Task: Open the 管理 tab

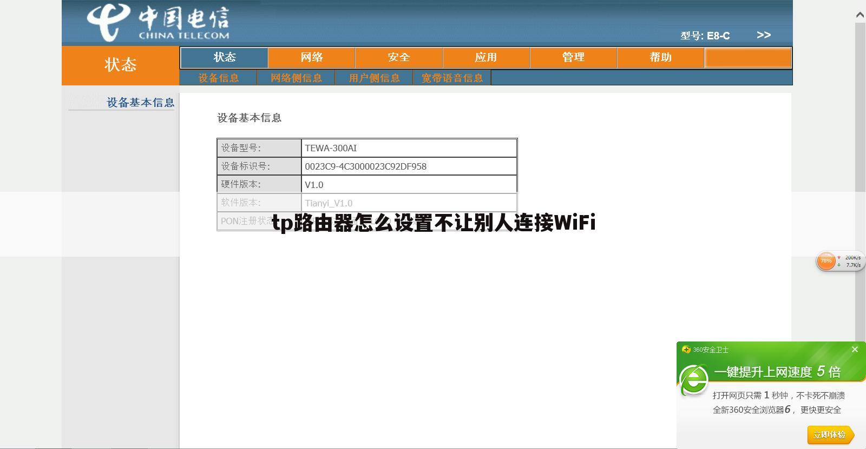Action: click(573, 57)
